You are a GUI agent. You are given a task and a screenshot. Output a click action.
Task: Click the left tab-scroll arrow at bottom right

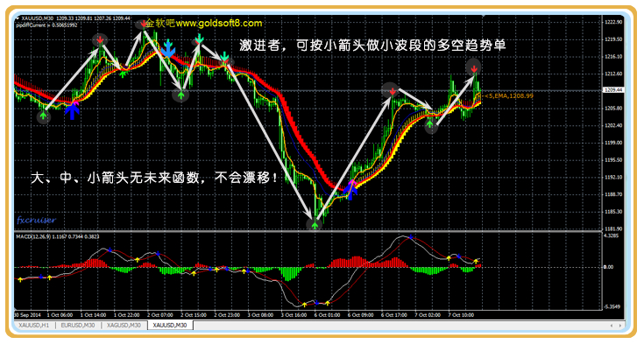pos(612,326)
